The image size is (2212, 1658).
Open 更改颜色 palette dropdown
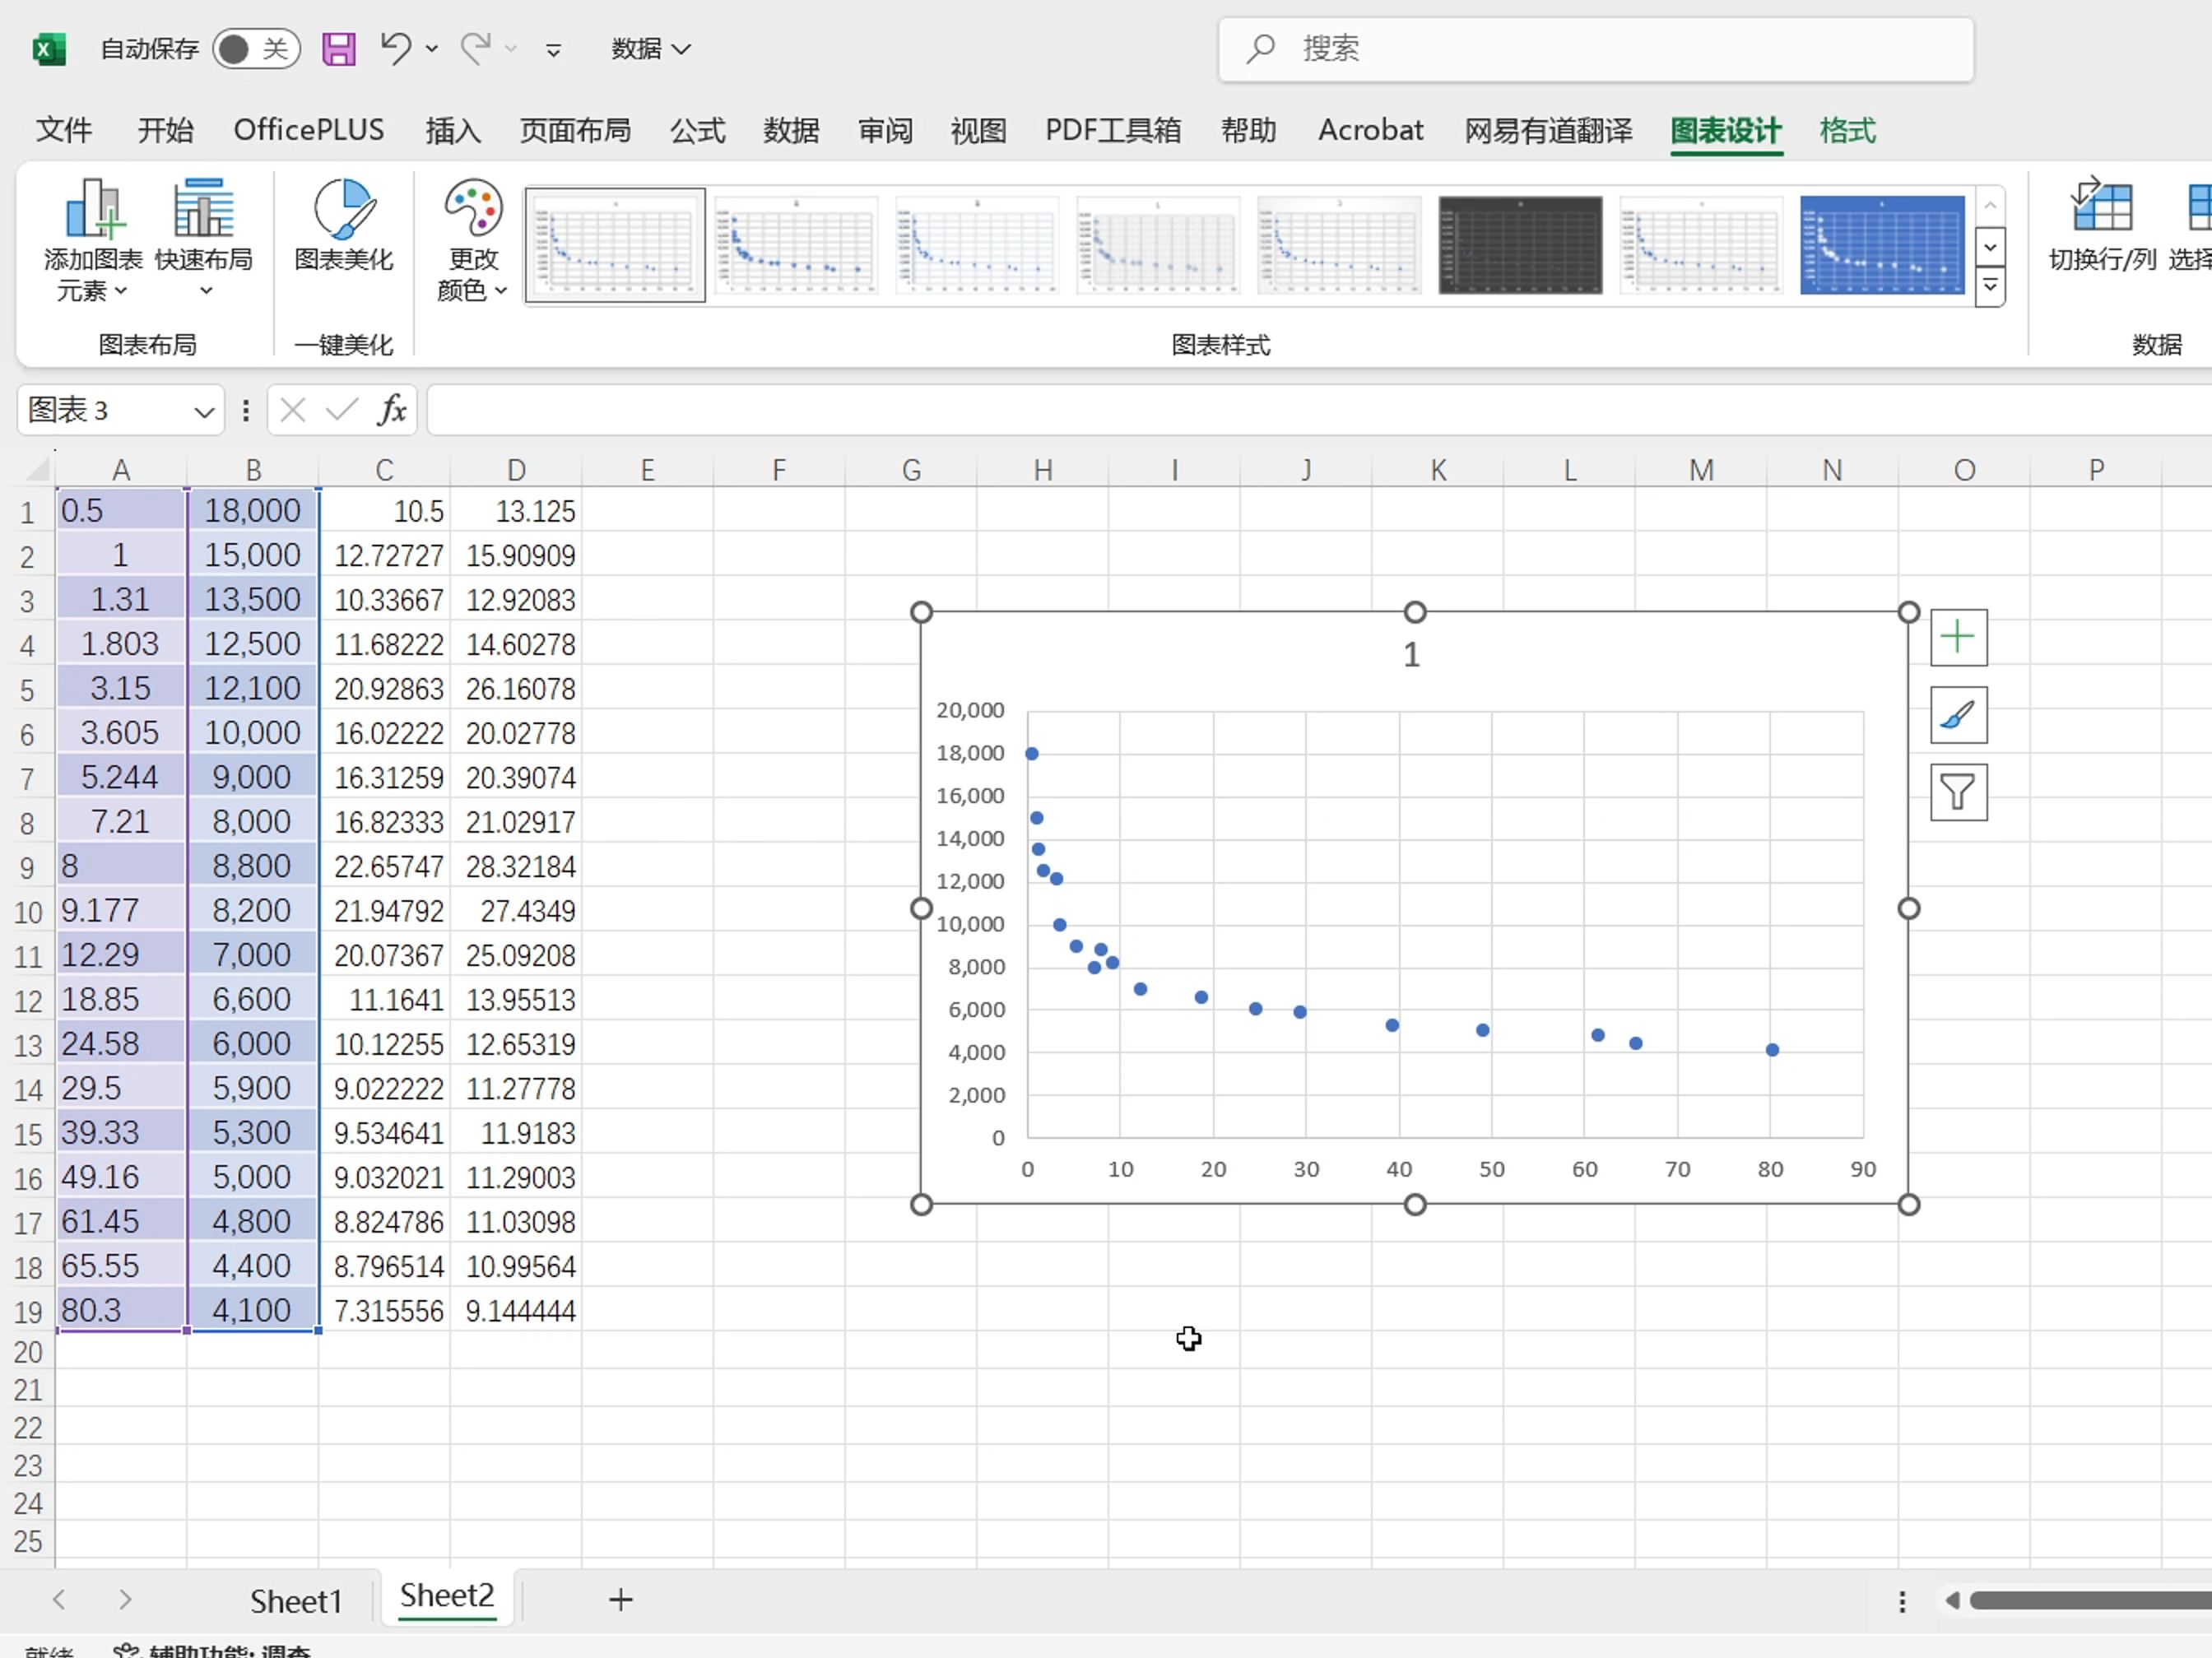pyautogui.click(x=473, y=240)
